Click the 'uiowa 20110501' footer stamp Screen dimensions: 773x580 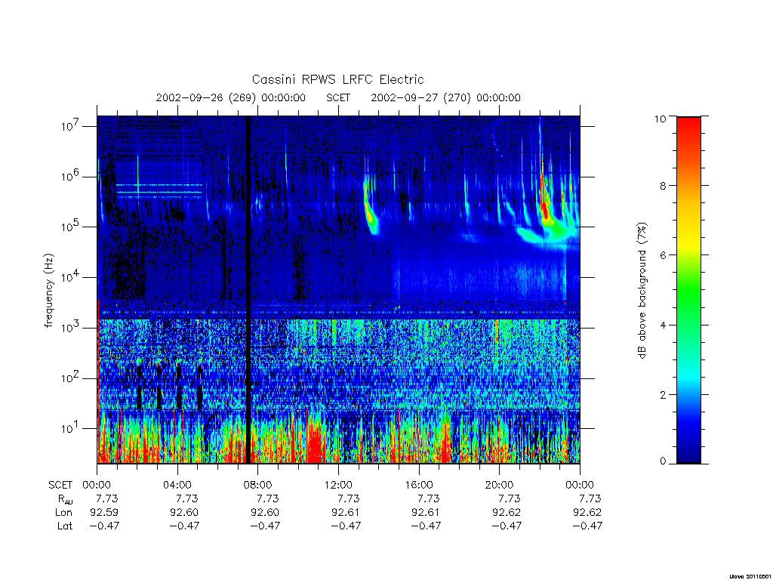pyautogui.click(x=750, y=576)
